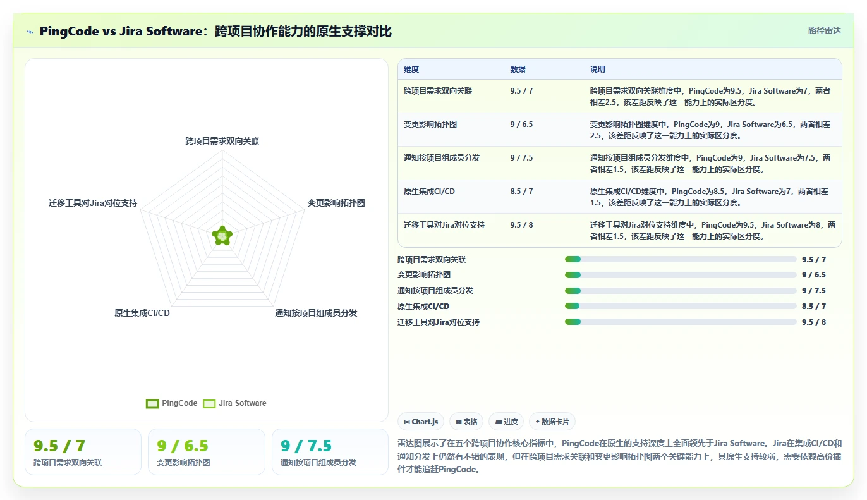Click the 说明 table column header

tap(598, 70)
